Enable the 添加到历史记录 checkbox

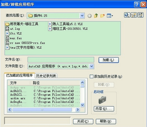coord(91,77)
